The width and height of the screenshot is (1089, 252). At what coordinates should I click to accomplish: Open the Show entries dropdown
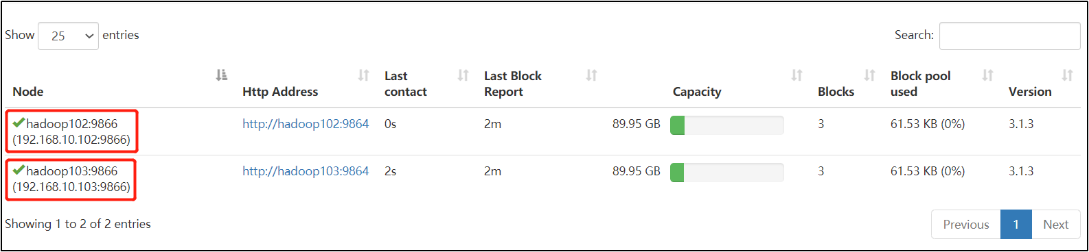tap(68, 36)
